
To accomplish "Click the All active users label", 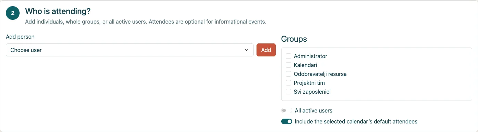I will point(314,110).
